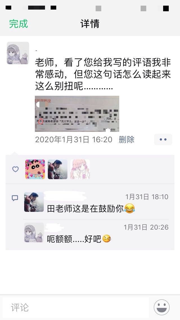180x320 pixels.
Task: Tap the 评论 comment input field
Action: tap(76, 308)
